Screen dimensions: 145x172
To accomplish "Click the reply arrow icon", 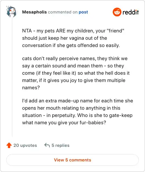I will (47, 145).
